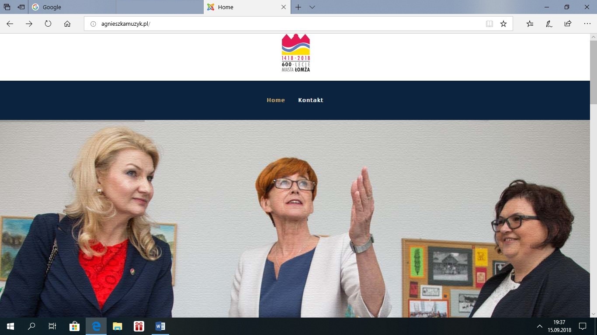The height and width of the screenshot is (335, 597).
Task: Click the Add notes pen icon
Action: (x=549, y=24)
